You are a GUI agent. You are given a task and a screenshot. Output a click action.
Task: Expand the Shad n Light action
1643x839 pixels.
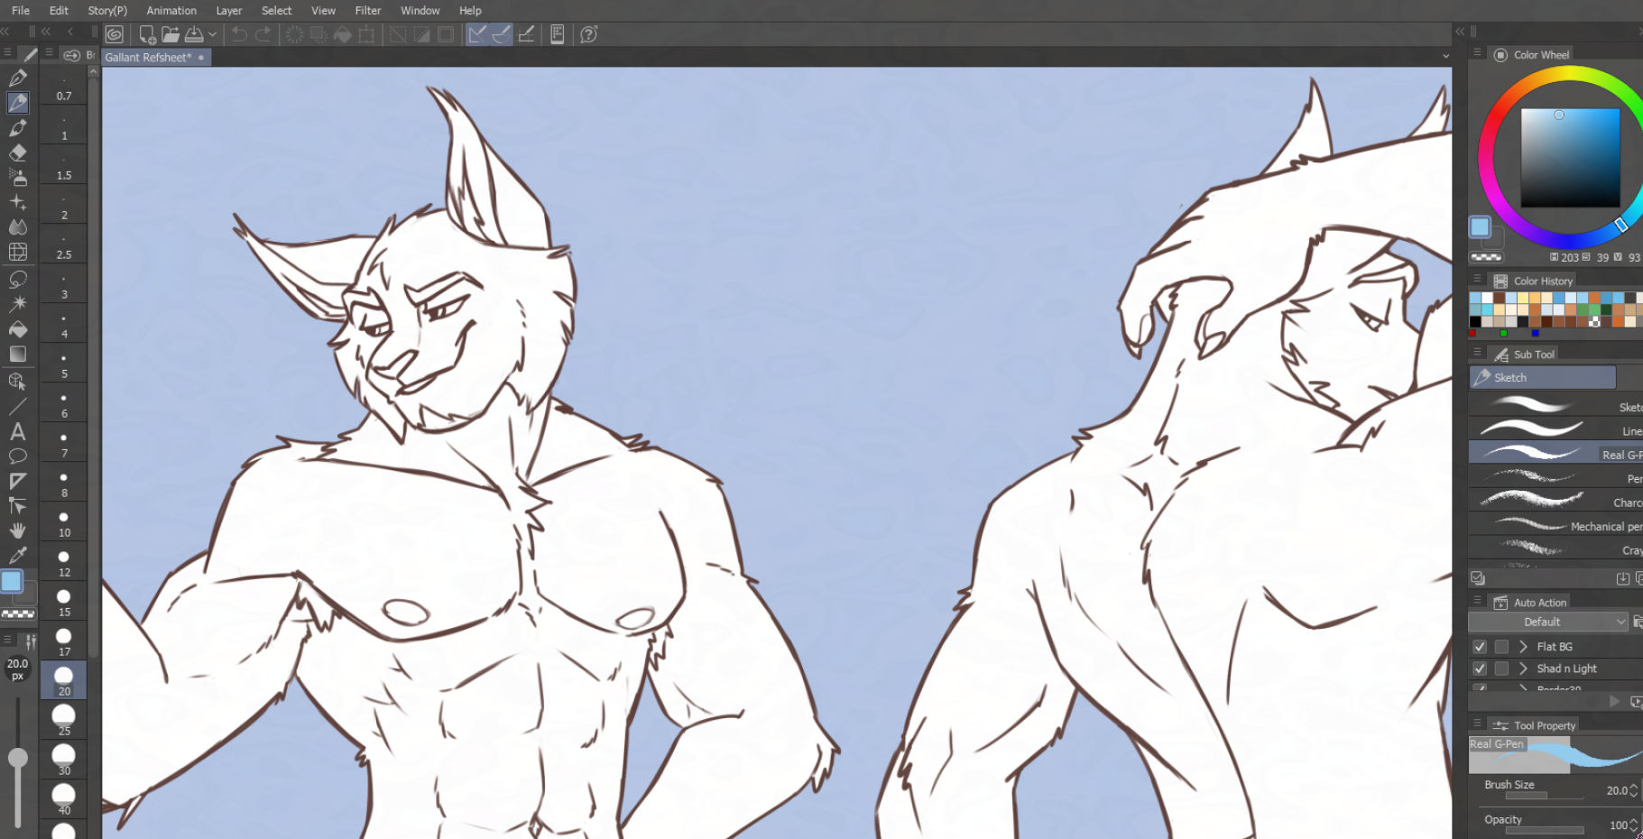tap(1523, 668)
